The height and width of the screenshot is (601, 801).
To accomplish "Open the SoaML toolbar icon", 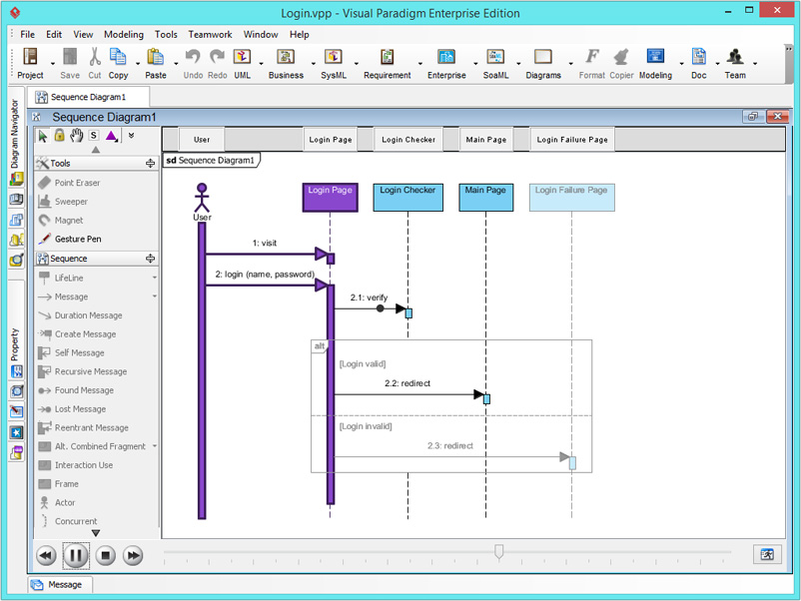I will (x=495, y=56).
